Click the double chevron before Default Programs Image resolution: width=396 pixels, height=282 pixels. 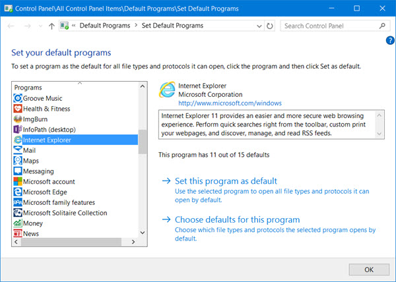point(74,26)
